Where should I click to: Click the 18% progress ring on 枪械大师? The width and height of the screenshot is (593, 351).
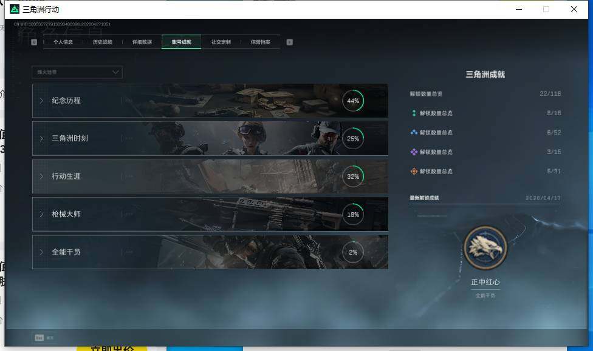[x=353, y=215]
